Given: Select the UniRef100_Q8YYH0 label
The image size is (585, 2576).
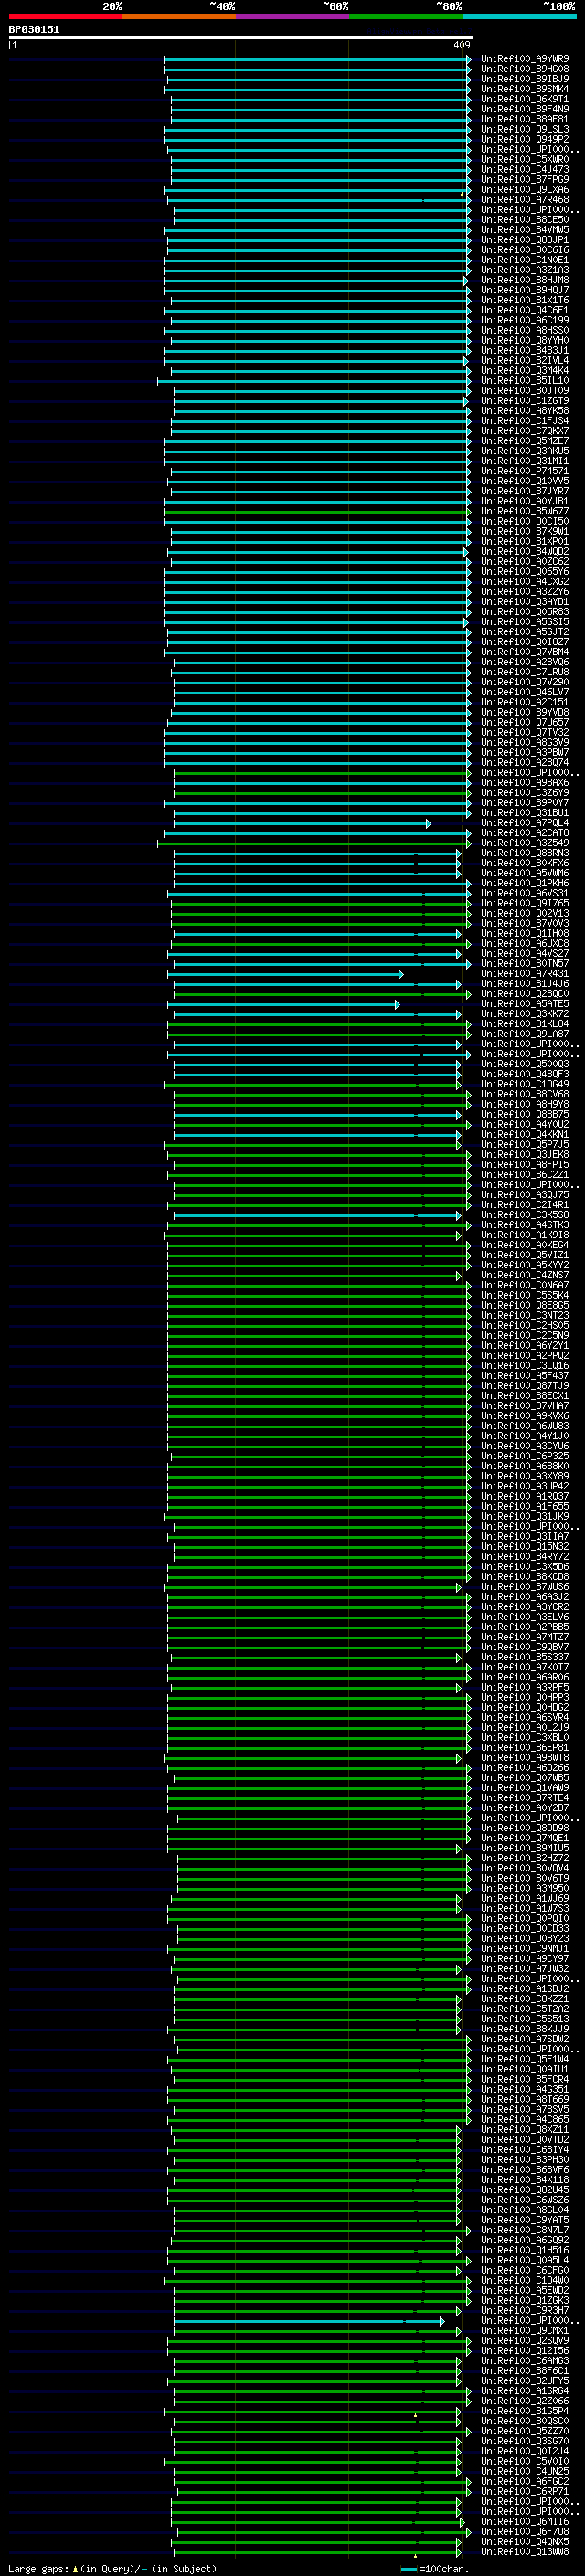Looking at the screenshot, I should [524, 340].
